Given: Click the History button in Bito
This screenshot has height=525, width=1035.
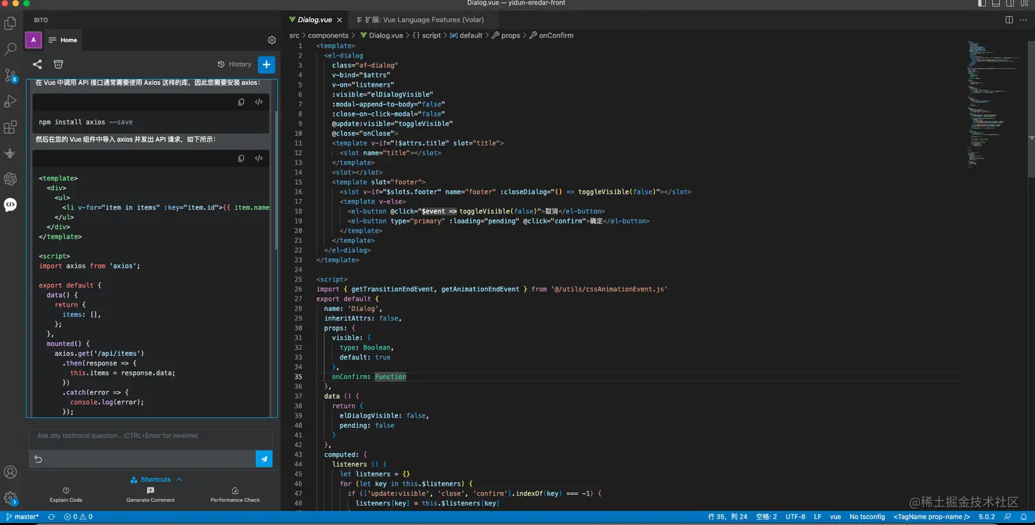Looking at the screenshot, I should coord(234,64).
